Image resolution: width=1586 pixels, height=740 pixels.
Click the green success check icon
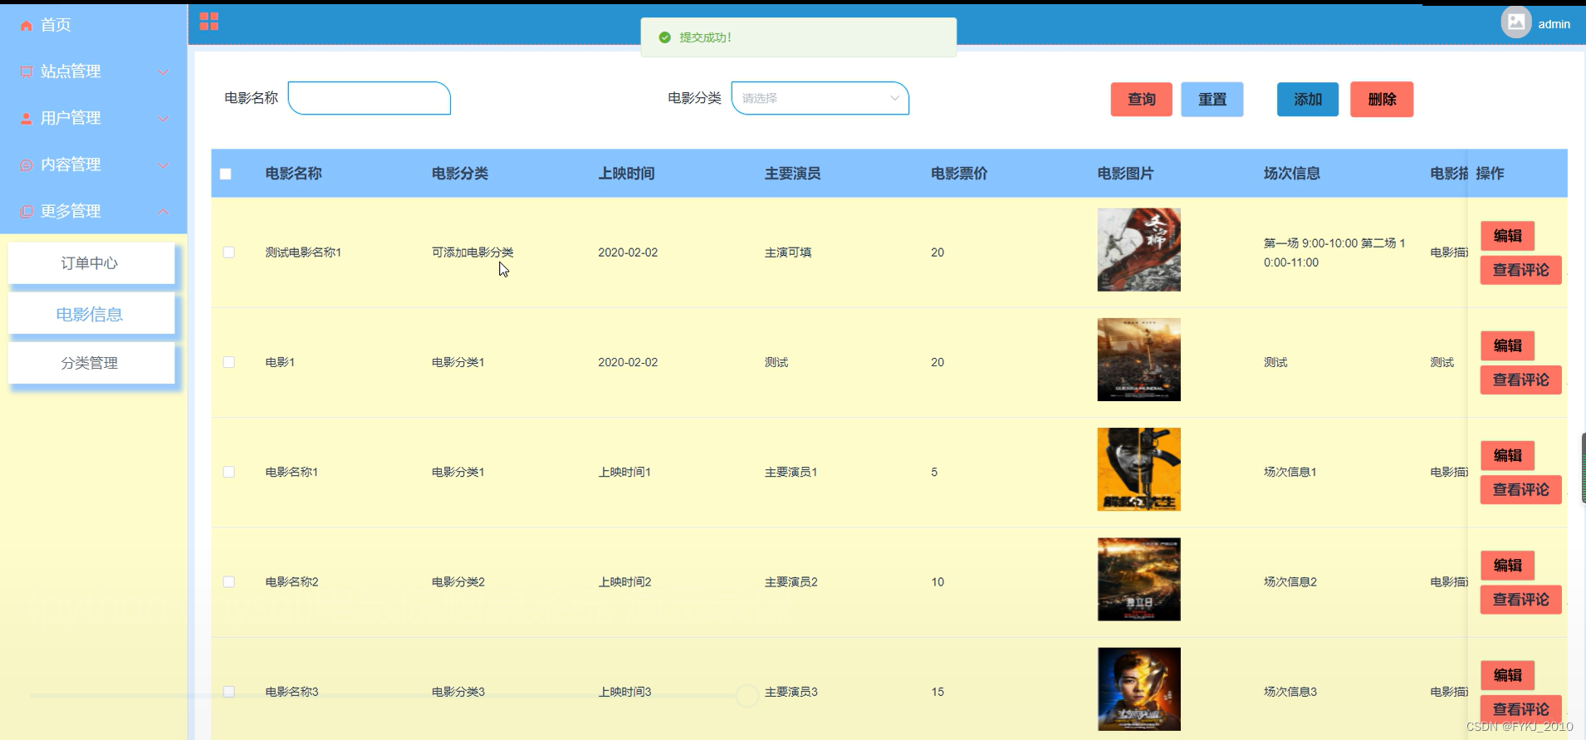click(x=664, y=37)
